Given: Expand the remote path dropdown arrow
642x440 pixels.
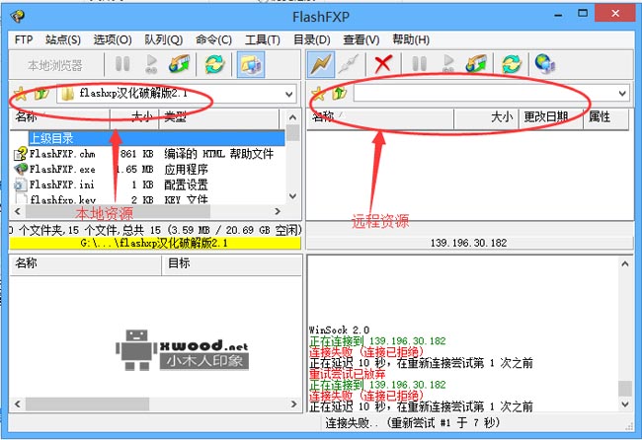Looking at the screenshot, I should (622, 94).
